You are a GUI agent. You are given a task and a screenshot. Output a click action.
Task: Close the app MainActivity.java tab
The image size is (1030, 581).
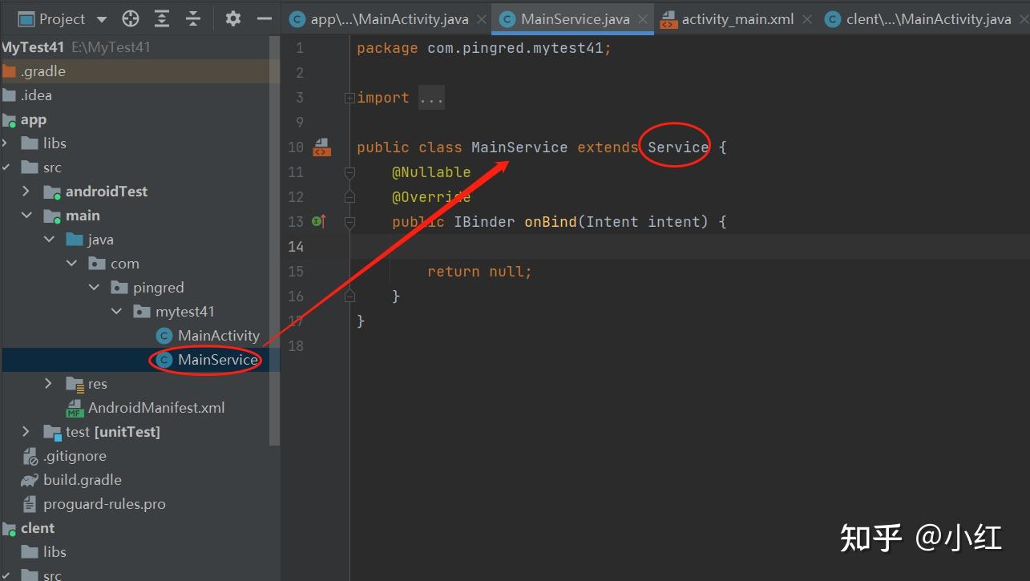coord(482,19)
